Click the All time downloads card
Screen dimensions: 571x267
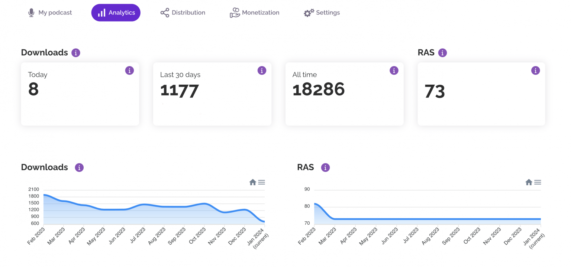(344, 94)
